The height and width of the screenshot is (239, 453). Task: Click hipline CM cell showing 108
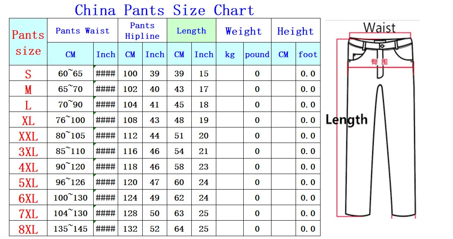tap(130, 121)
